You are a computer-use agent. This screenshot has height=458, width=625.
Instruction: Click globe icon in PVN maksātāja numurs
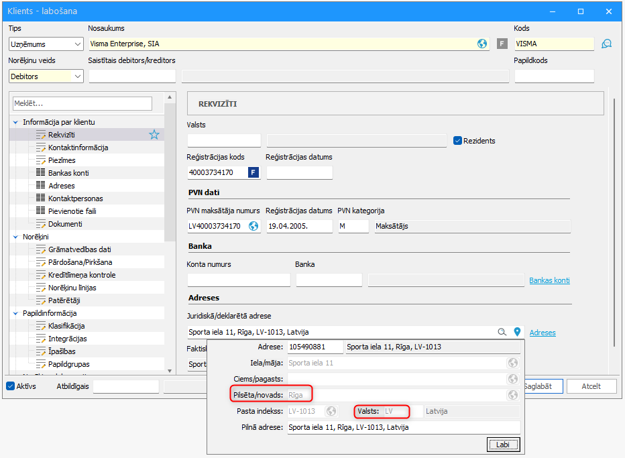pyautogui.click(x=253, y=226)
